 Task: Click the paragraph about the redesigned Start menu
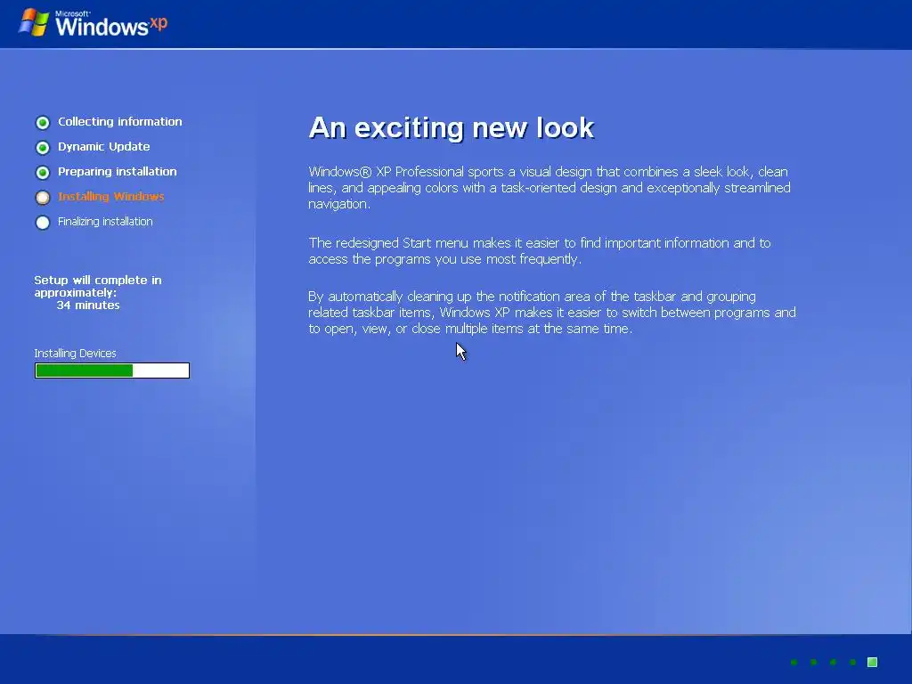point(540,250)
